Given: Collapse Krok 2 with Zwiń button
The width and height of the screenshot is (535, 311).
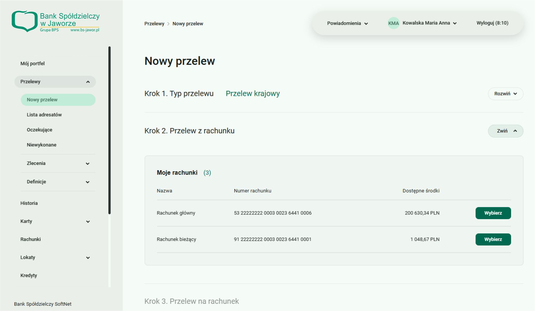Looking at the screenshot, I should pyautogui.click(x=505, y=131).
